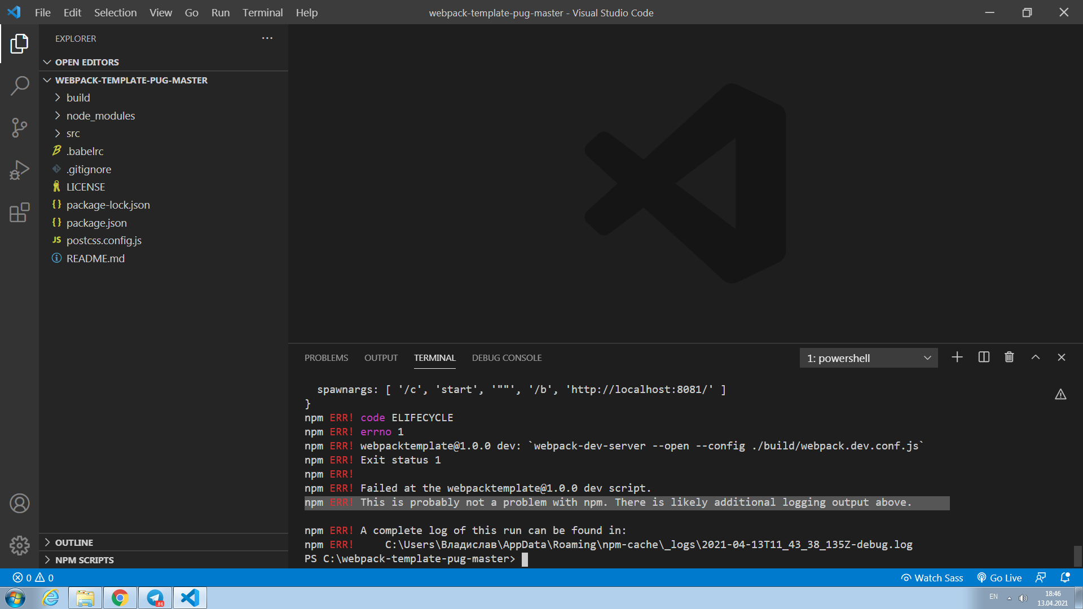
Task: Launch Internet Explorer from taskbar
Action: click(51, 598)
